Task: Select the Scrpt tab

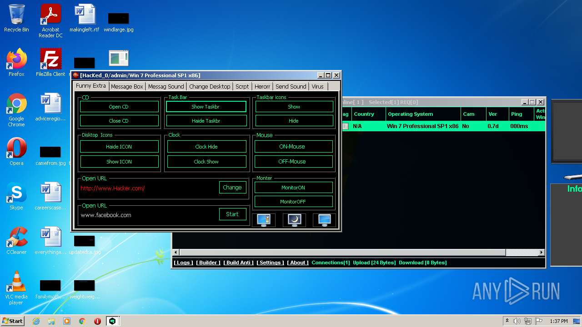Action: (242, 86)
